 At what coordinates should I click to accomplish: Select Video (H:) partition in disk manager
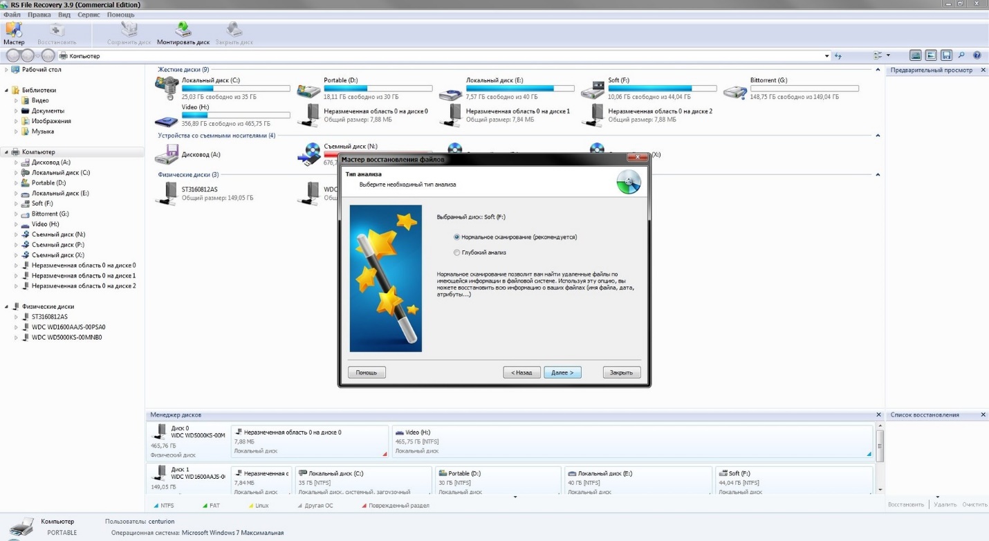click(632, 441)
